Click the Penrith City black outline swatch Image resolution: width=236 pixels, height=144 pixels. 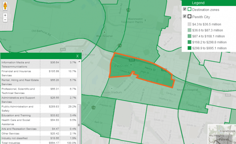(x=190, y=16)
